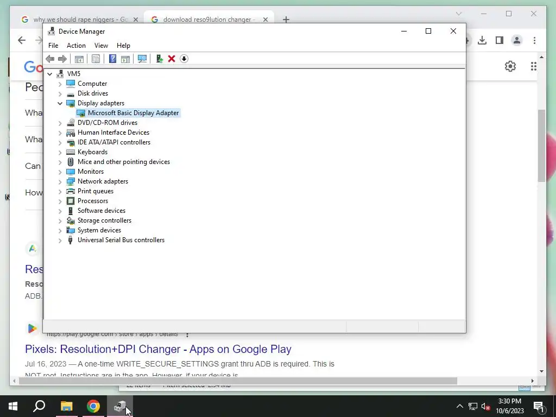This screenshot has height=417, width=556.
Task: Go back in Chrome with the back arrow
Action: pyautogui.click(x=22, y=40)
